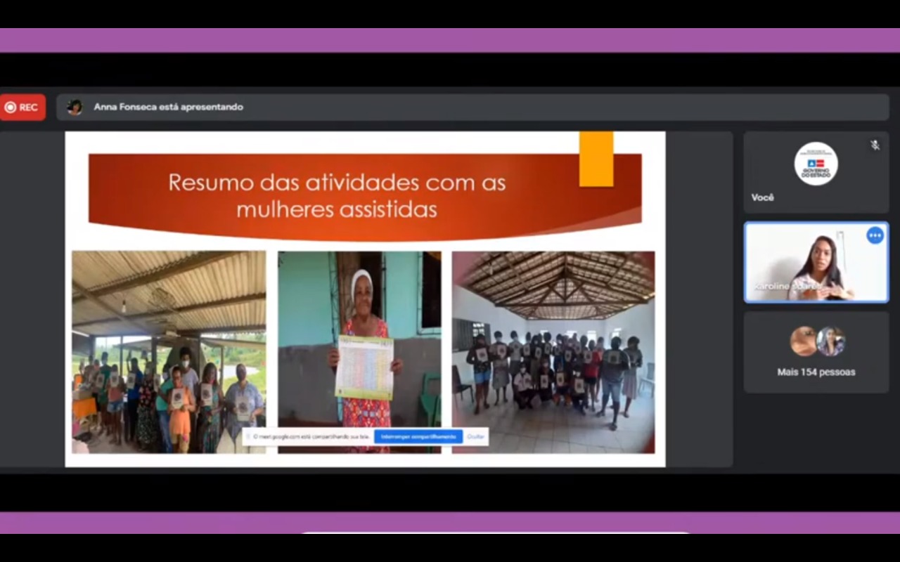Click photo of woman holding colorful chart

[359, 337]
